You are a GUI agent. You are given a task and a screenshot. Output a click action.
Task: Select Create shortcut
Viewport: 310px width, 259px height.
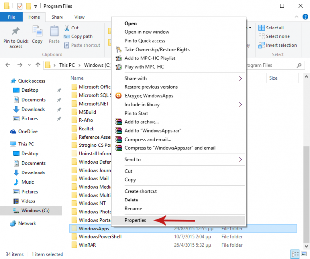pos(179,191)
